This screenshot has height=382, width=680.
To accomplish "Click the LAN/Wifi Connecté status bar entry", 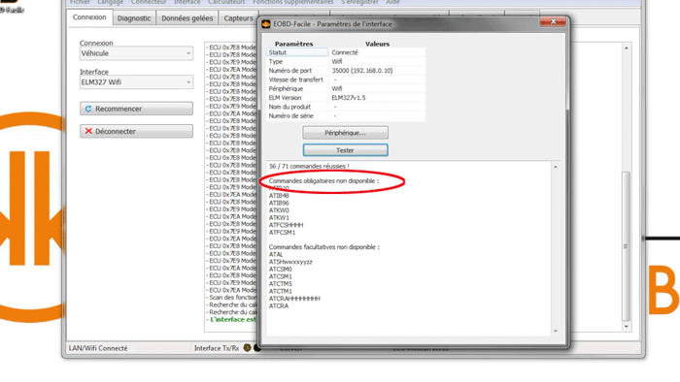I will [98, 348].
